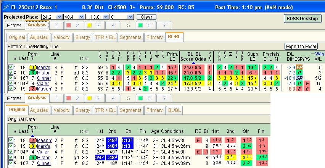Click the pen icon in the title bar
This screenshot has height=168, width=325.
click(6, 7)
